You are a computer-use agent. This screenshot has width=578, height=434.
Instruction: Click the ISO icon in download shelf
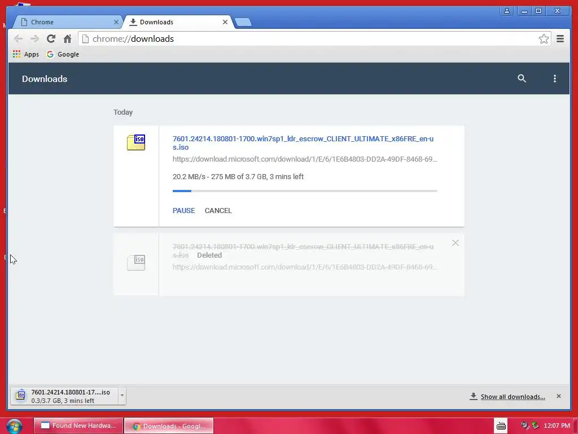[x=21, y=395]
